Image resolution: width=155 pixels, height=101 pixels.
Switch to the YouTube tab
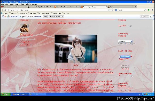click(x=14, y=7)
